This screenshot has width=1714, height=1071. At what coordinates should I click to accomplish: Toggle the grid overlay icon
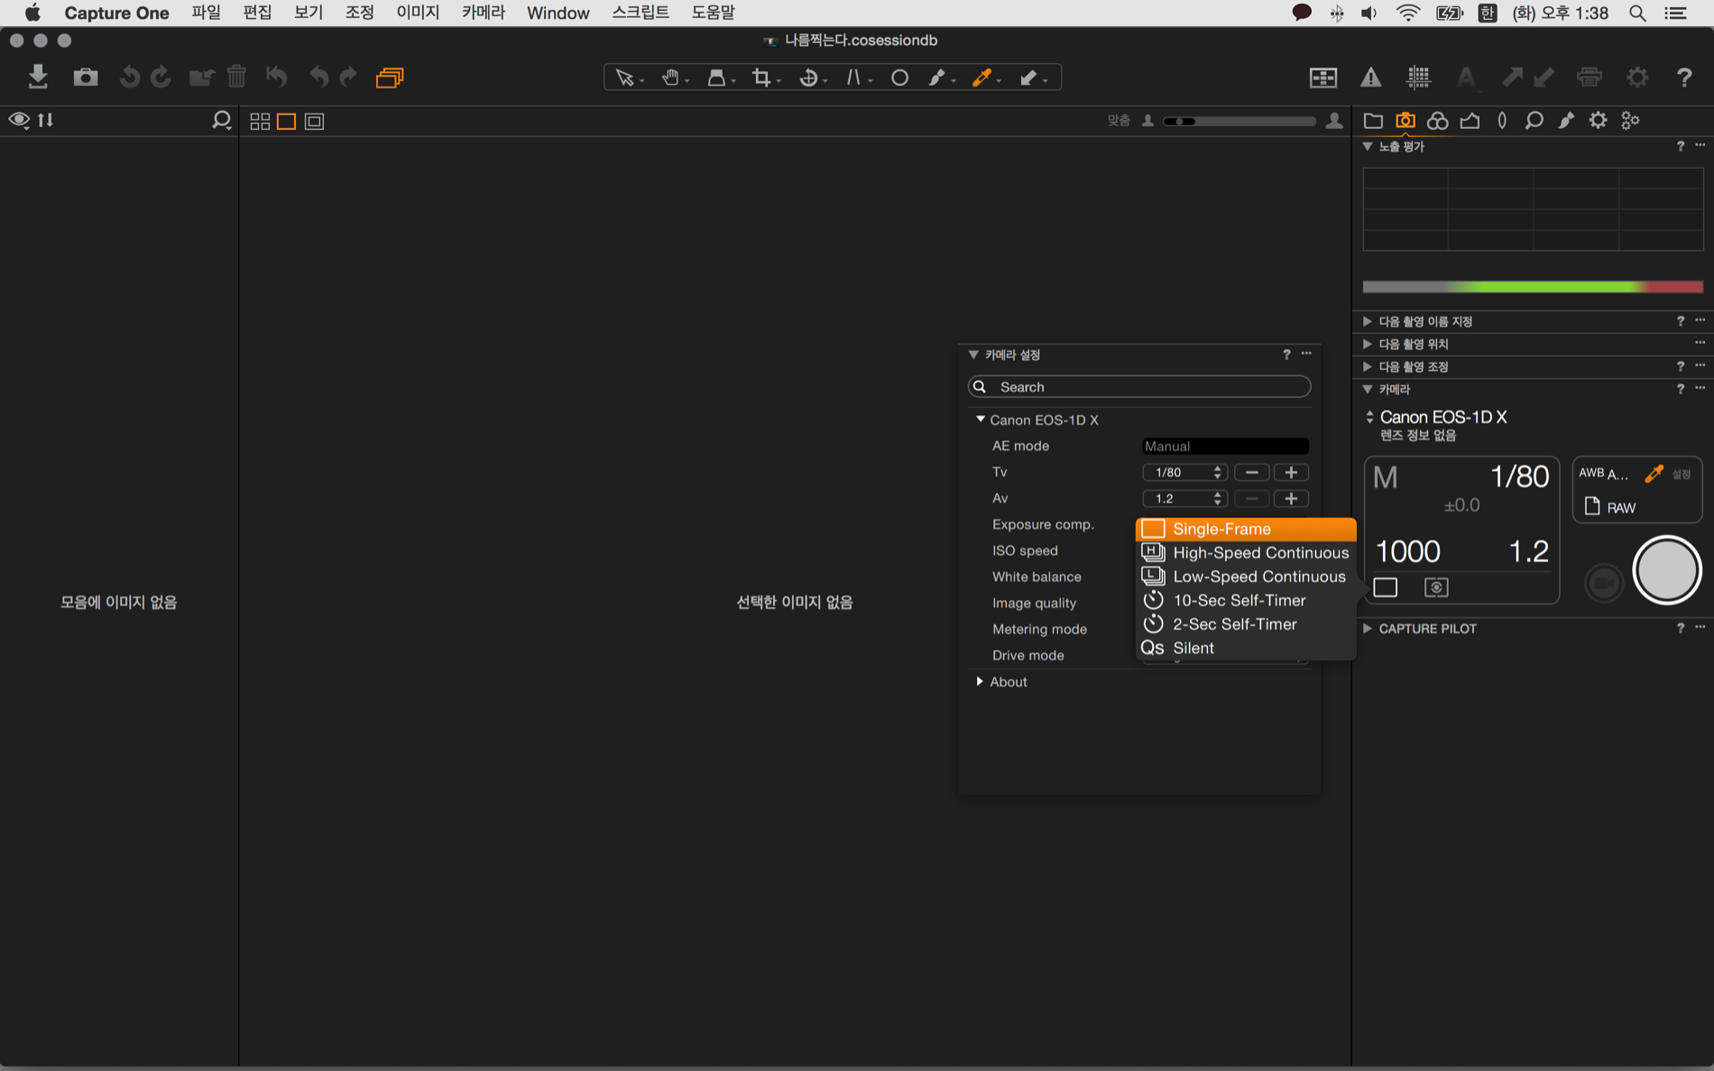point(1418,78)
